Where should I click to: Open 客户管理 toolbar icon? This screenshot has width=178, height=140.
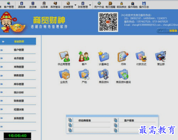(x=9, y=5)
